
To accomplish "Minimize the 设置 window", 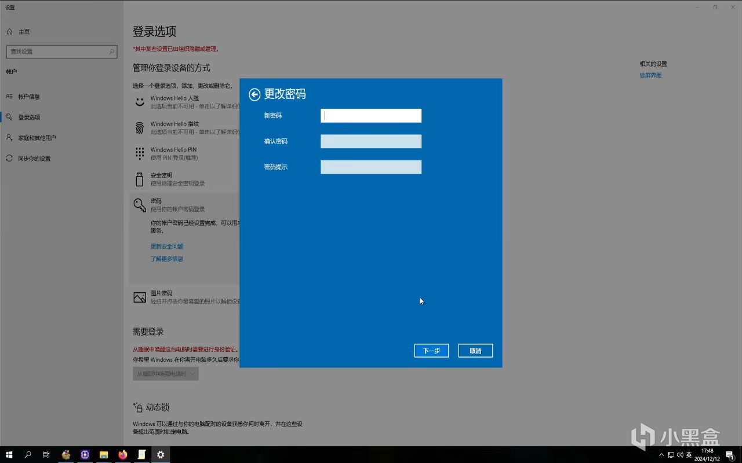I will (697, 8).
